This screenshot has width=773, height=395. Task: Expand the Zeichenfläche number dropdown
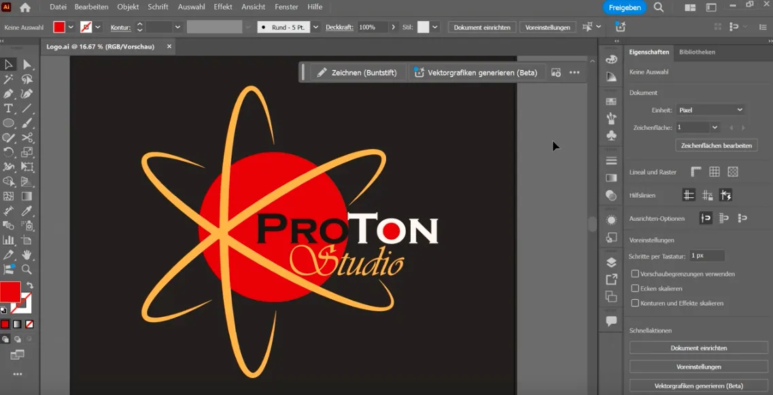pyautogui.click(x=715, y=127)
